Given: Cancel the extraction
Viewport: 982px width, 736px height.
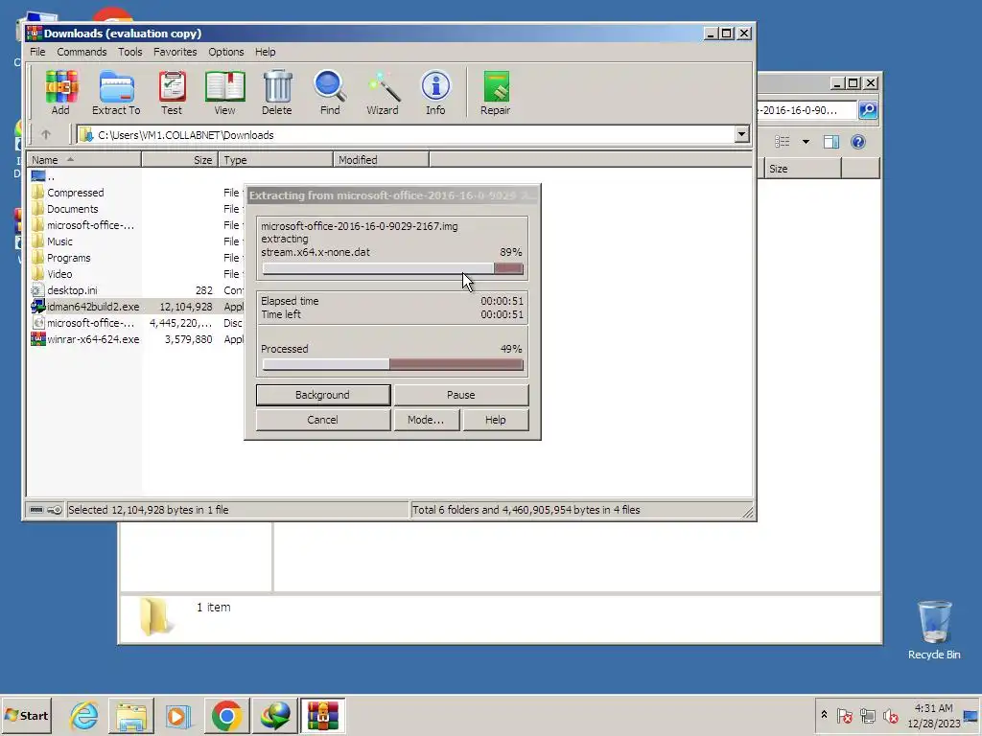Looking at the screenshot, I should point(323,420).
